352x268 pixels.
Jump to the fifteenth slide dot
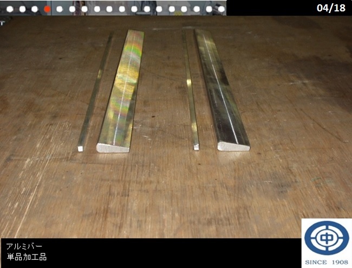tap(184, 9)
